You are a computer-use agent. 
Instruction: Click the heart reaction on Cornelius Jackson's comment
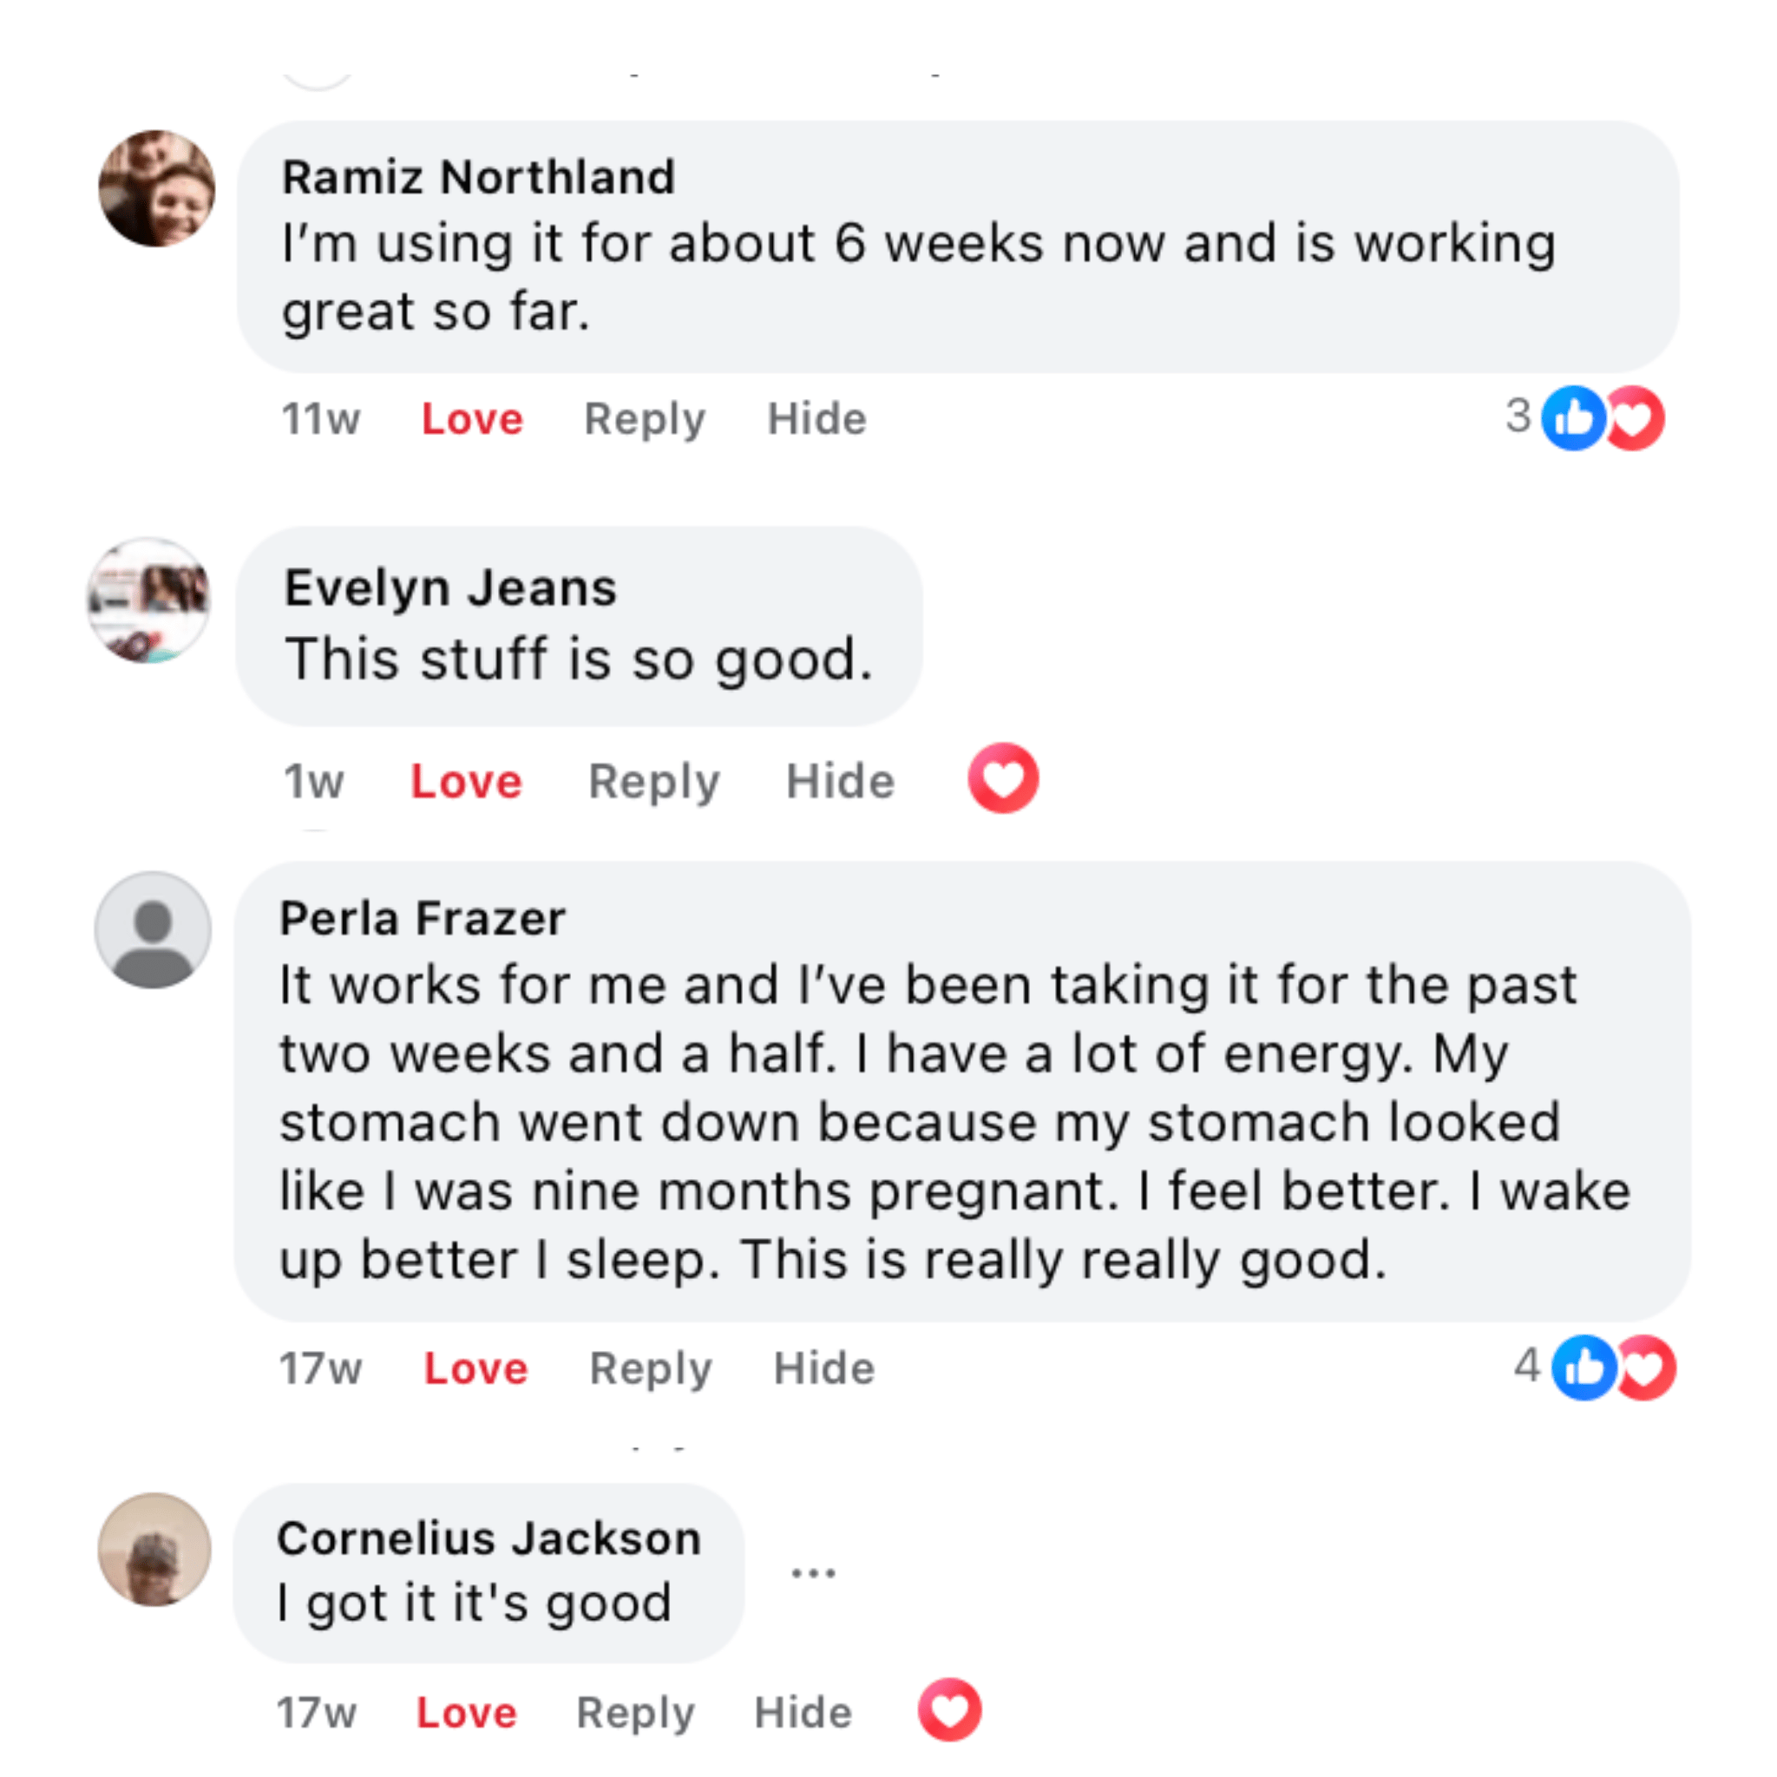pyautogui.click(x=949, y=1710)
